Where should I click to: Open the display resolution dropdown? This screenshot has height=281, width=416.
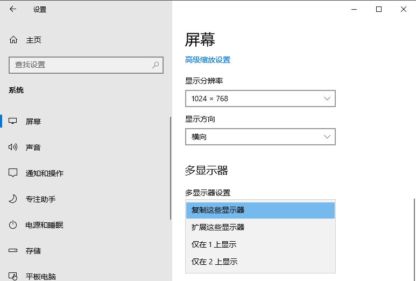260,99
